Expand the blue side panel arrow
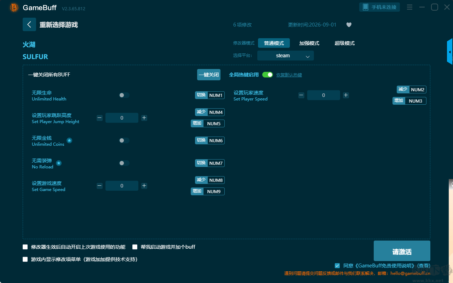The width and height of the screenshot is (453, 283). tap(450, 52)
